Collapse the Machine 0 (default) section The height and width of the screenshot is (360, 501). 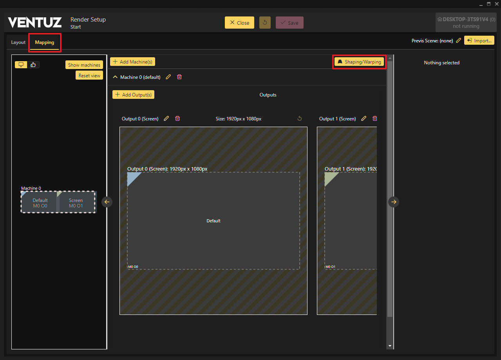pos(115,77)
